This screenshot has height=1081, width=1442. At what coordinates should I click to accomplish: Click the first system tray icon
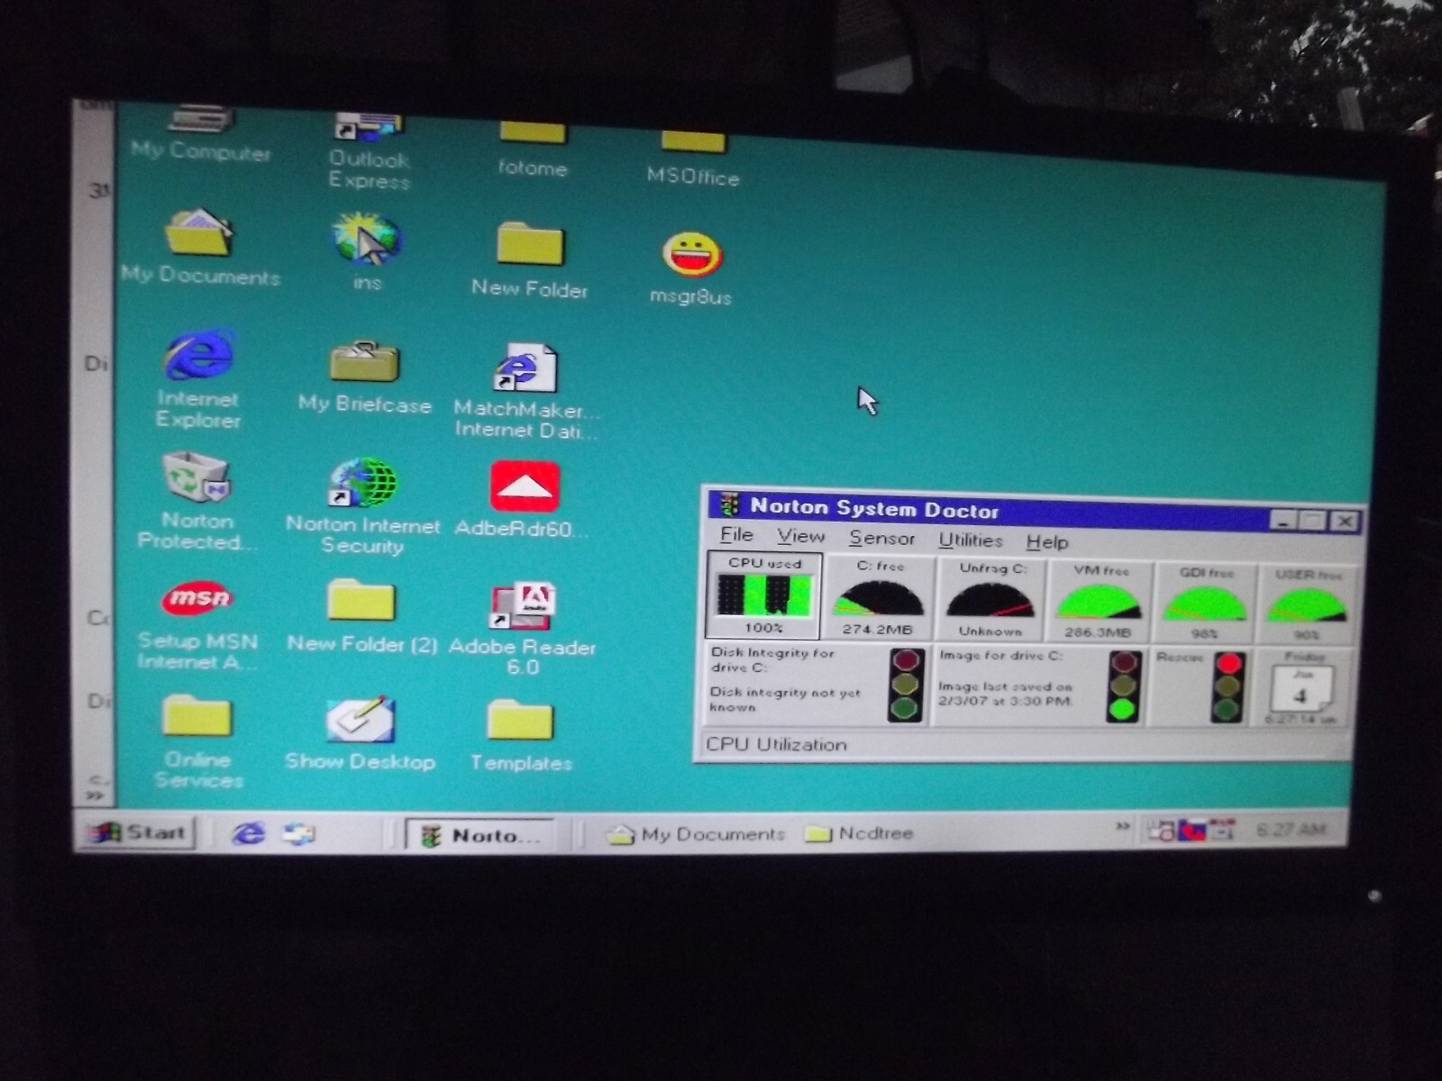click(1161, 830)
